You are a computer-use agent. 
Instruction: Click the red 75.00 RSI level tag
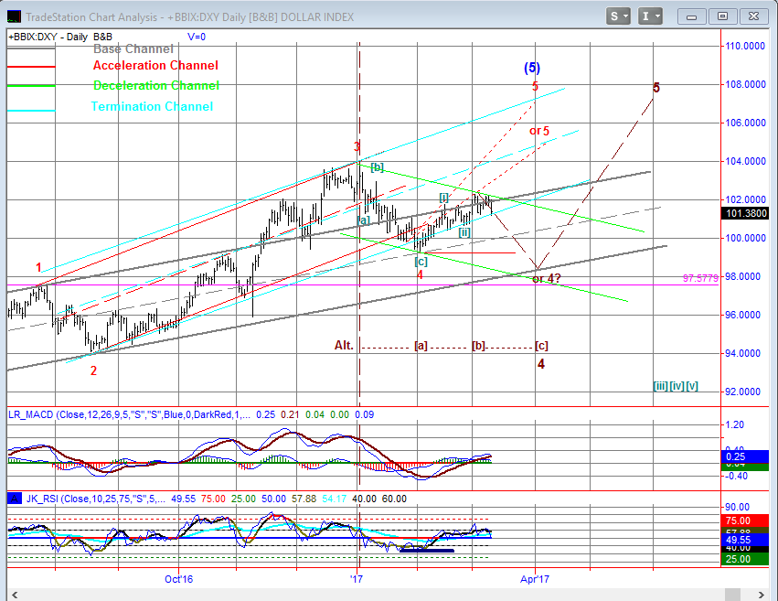745,521
